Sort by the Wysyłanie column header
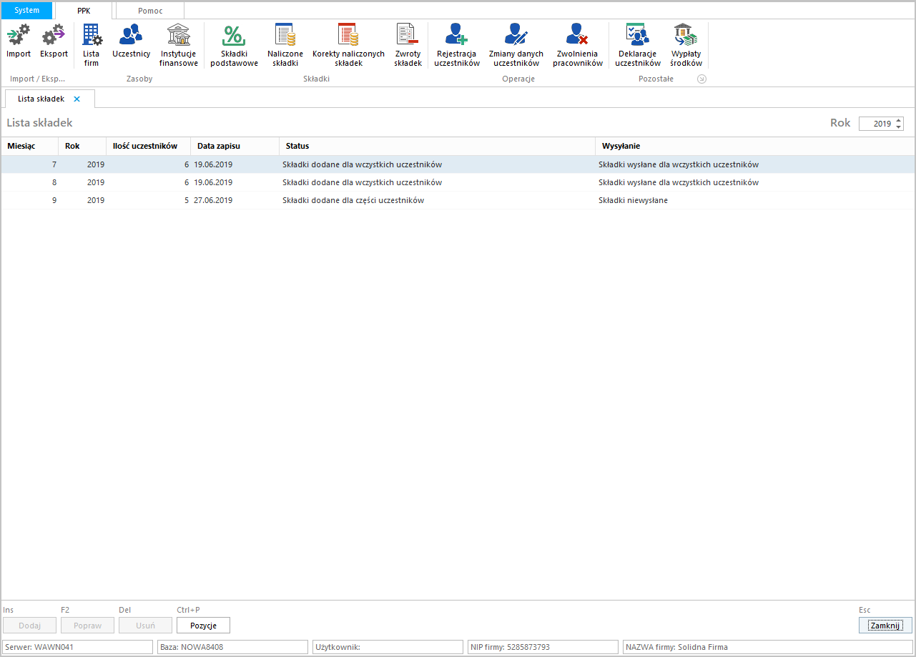Viewport: 916px width, 657px height. 755,146
